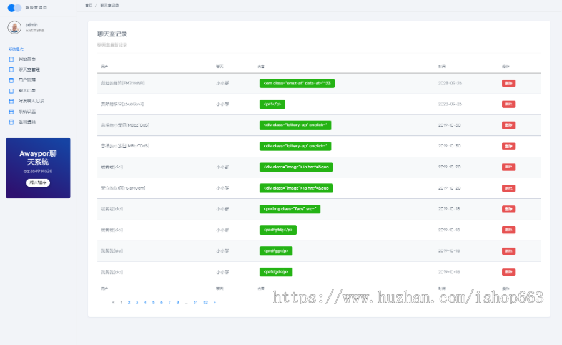Viewport: 562px width, 345px height.
Task: Click the 用户管理 sidebar icon
Action: click(x=11, y=80)
